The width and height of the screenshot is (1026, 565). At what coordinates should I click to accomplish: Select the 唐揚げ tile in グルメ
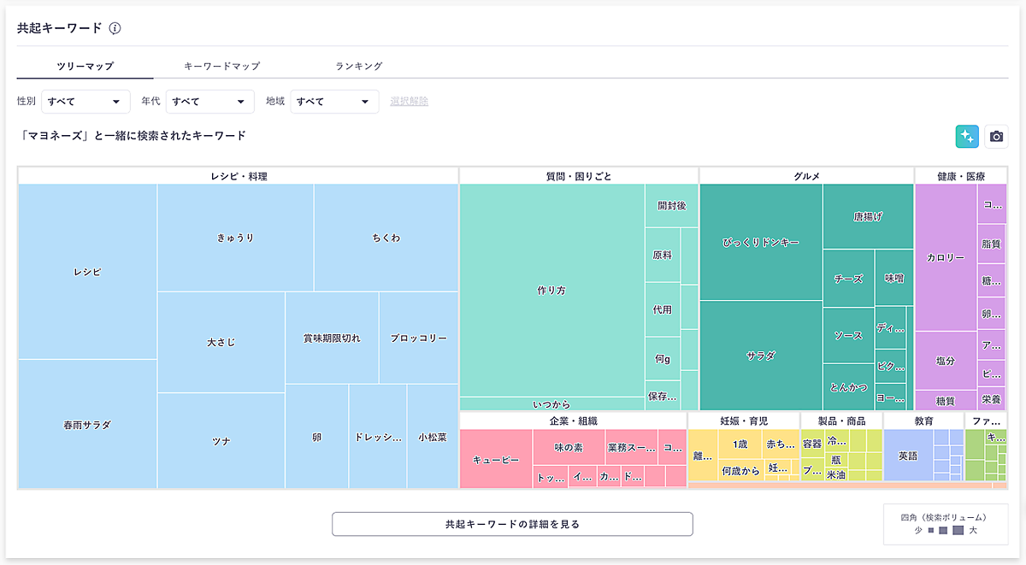868,217
